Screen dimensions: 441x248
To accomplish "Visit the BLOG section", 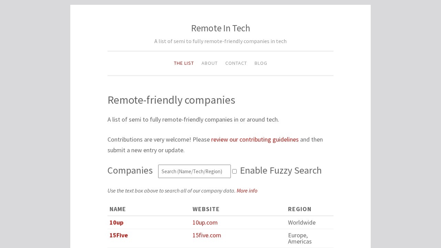I will (261, 63).
